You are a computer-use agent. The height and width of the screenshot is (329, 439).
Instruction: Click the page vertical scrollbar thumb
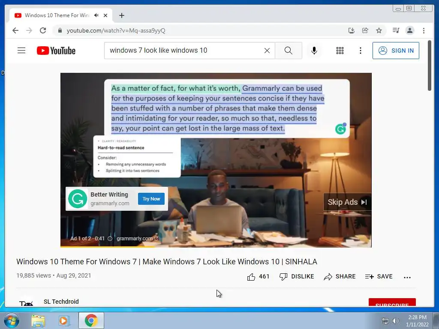(430, 66)
